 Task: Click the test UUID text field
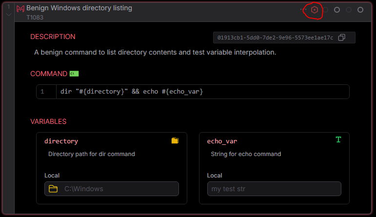(275, 38)
